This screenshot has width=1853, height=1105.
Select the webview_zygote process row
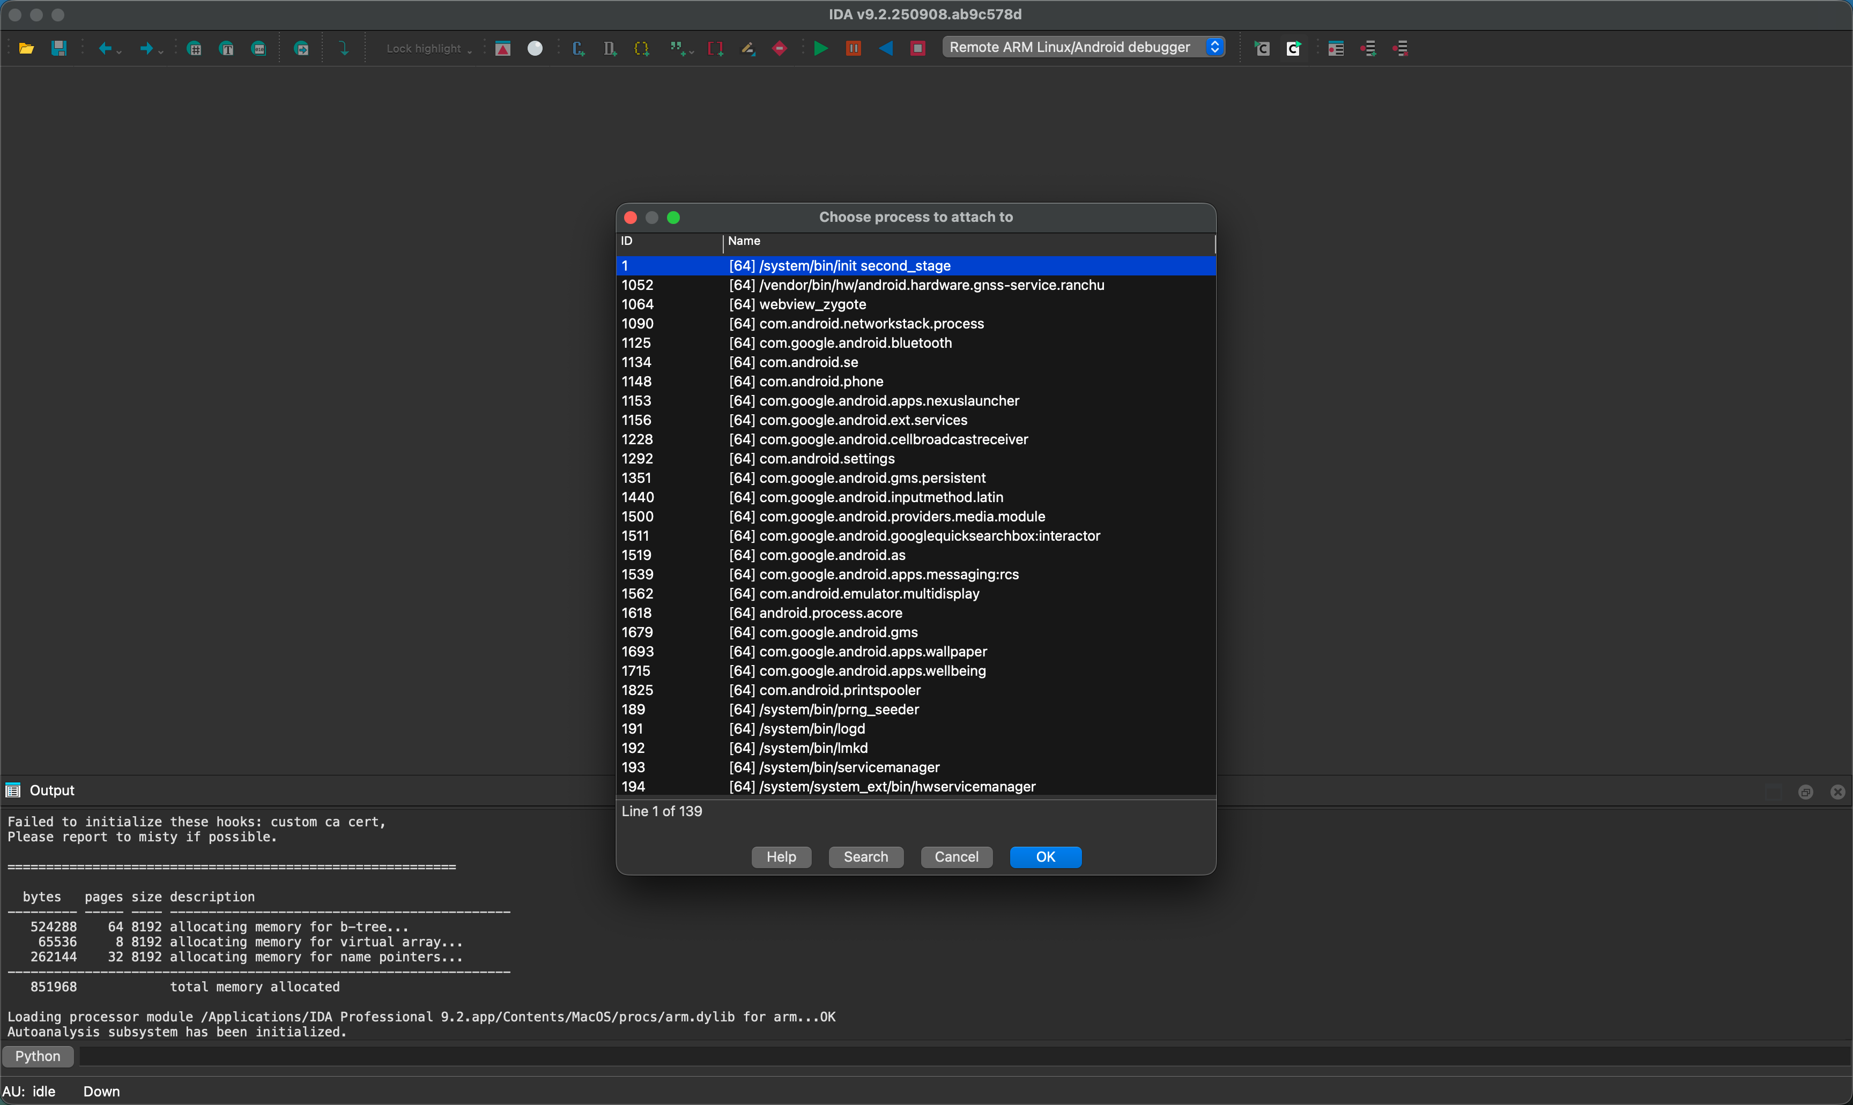tap(812, 304)
